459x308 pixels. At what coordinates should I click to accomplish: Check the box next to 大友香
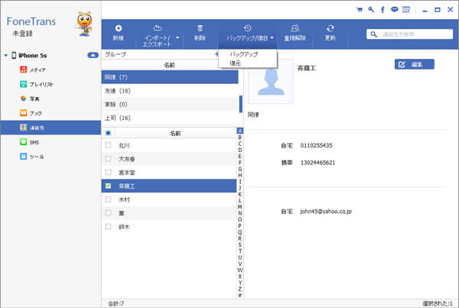click(108, 159)
